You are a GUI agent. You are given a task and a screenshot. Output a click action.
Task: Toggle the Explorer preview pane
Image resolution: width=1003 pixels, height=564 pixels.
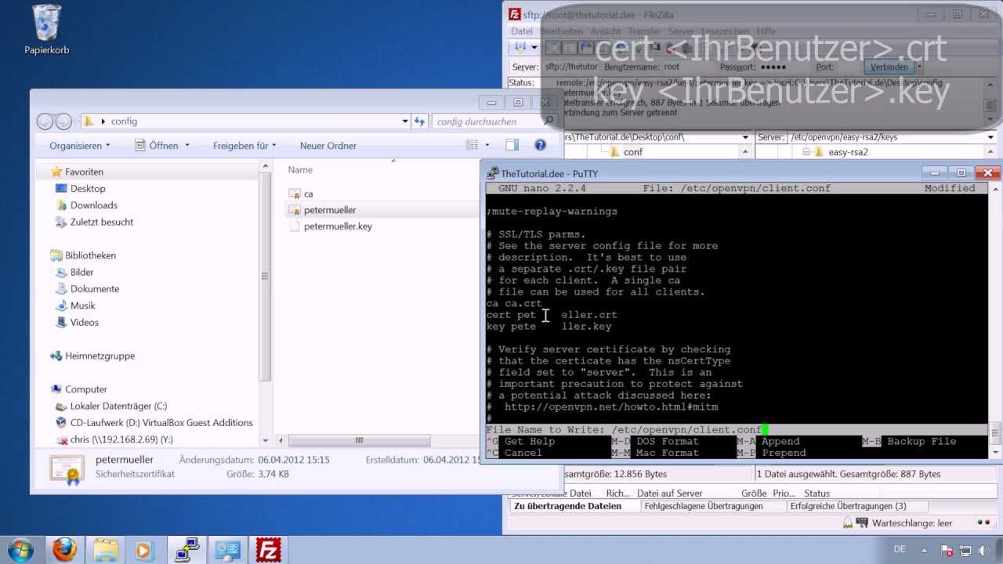(512, 145)
